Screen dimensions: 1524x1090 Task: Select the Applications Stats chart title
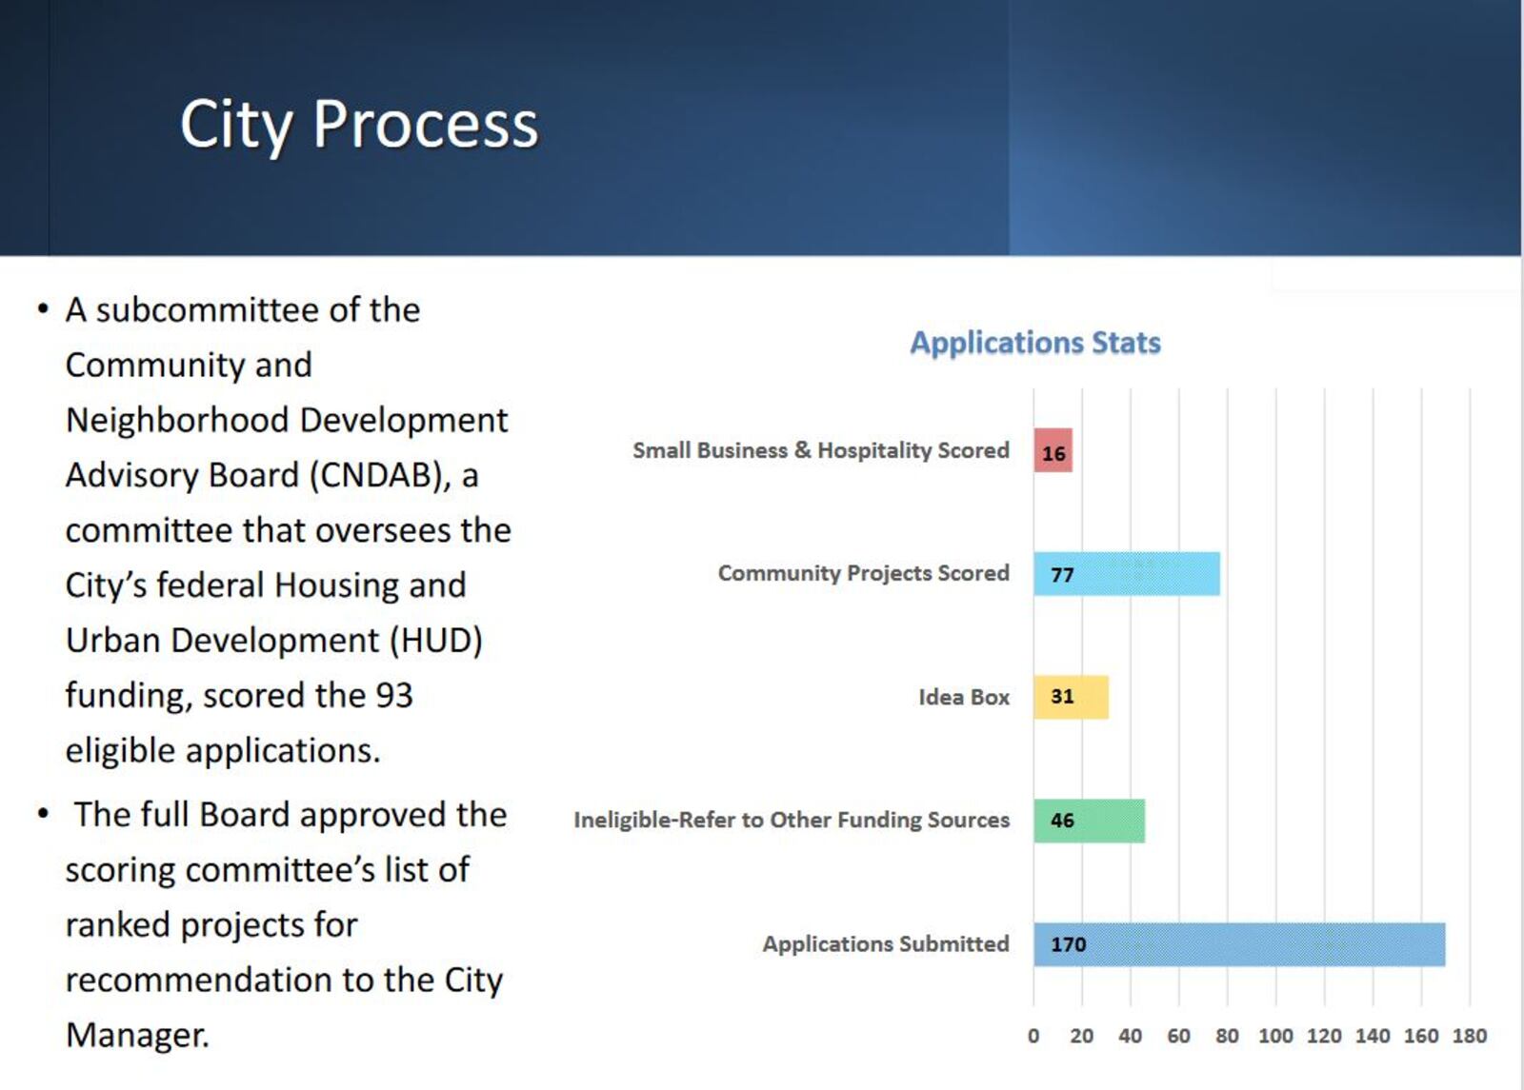coord(1034,343)
